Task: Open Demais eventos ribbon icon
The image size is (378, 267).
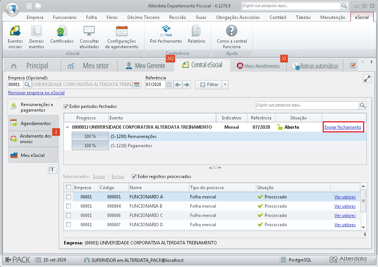Action: coord(36,37)
